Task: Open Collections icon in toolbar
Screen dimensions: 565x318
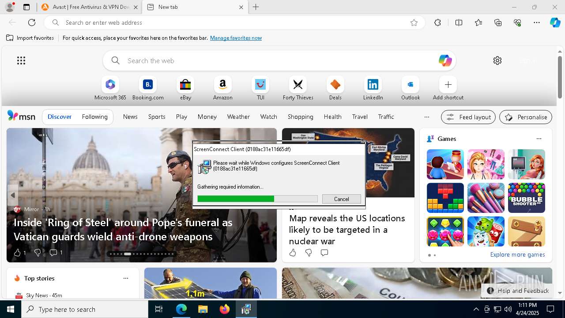Action: pos(498,23)
